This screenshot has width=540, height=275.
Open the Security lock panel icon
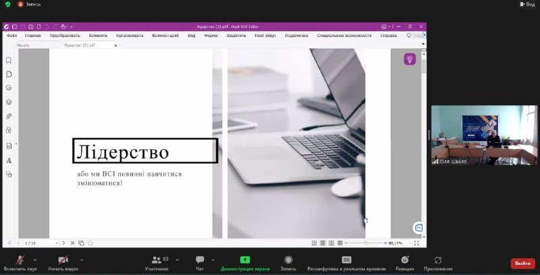click(9, 130)
